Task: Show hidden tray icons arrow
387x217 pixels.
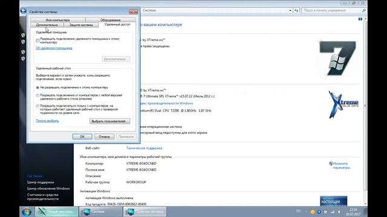Action: (x=307, y=212)
